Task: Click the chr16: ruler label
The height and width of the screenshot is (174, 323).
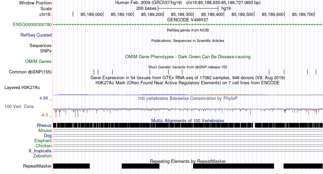Action: [45, 14]
